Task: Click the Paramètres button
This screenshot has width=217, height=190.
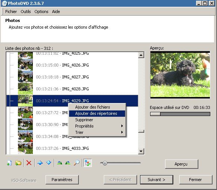Action: click(62, 180)
